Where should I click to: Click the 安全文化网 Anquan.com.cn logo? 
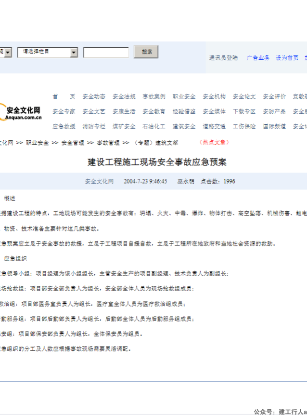[21, 113]
